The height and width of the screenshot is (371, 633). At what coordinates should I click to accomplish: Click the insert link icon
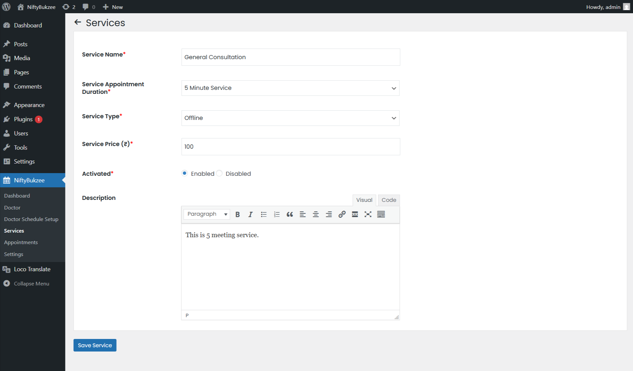tap(342, 214)
